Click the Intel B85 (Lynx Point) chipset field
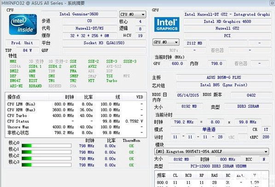 click(x=224, y=85)
